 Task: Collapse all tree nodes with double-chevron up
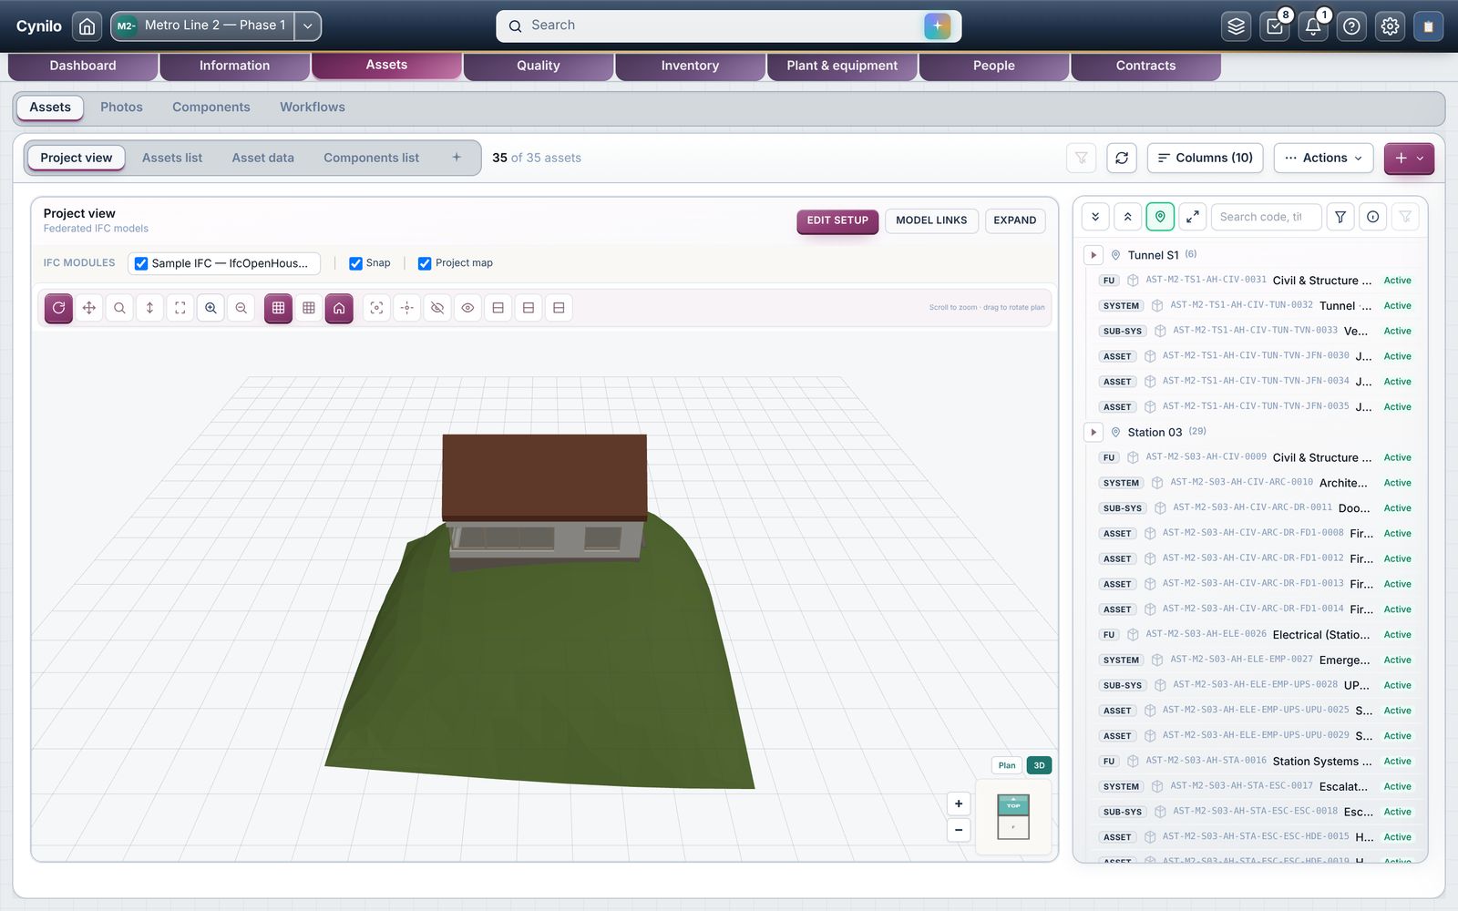coord(1127,217)
